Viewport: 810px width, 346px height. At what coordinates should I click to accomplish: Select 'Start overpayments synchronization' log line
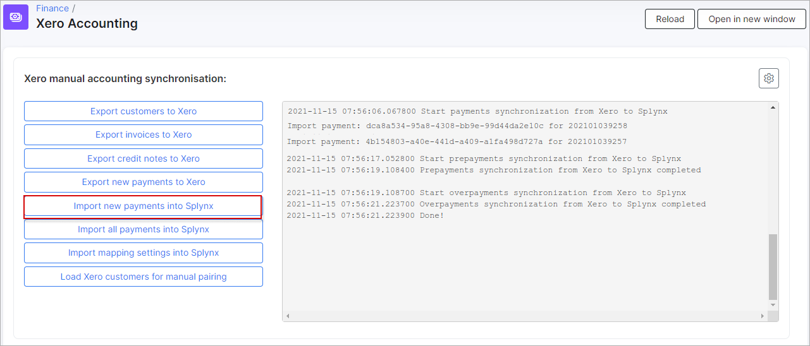486,193
